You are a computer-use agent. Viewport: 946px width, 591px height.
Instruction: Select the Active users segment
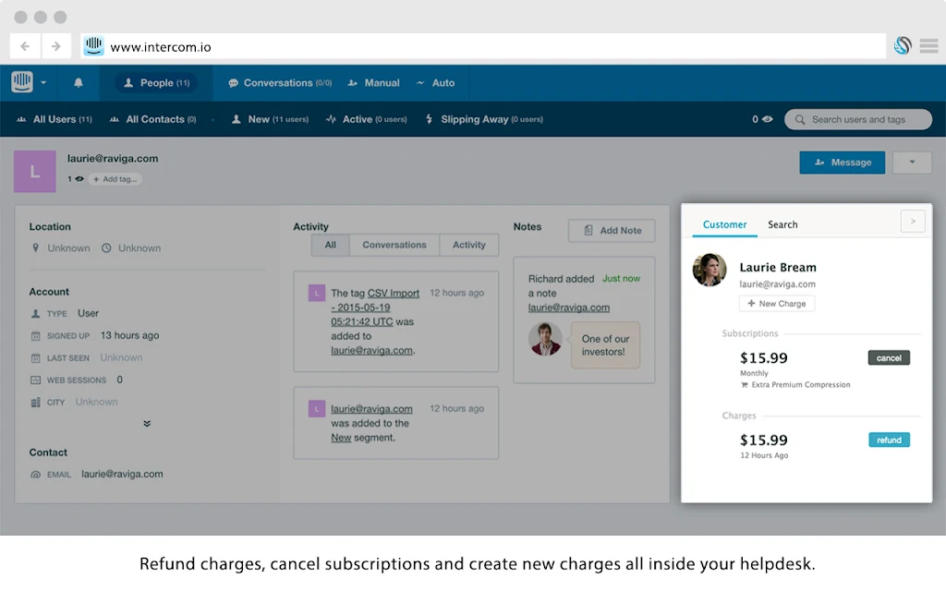[366, 119]
